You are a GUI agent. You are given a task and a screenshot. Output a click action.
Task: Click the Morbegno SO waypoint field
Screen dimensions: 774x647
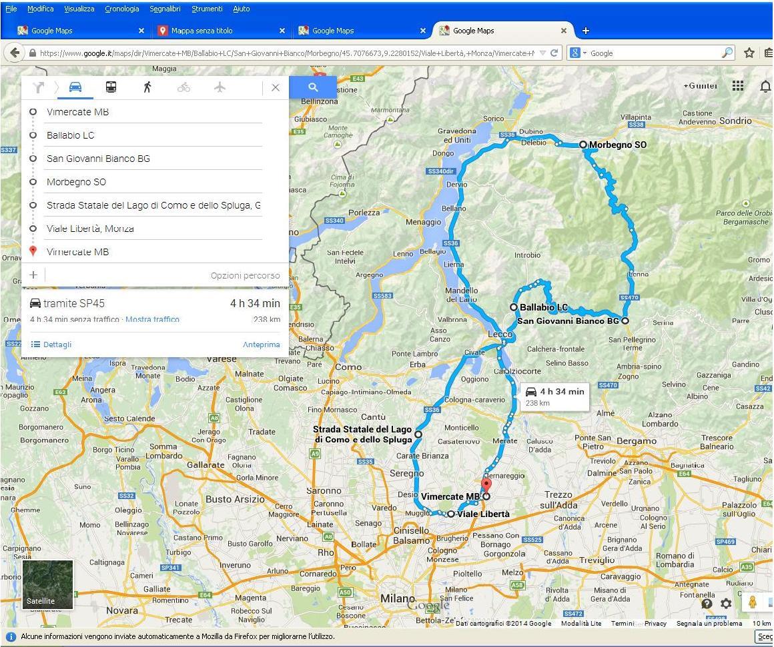point(154,182)
